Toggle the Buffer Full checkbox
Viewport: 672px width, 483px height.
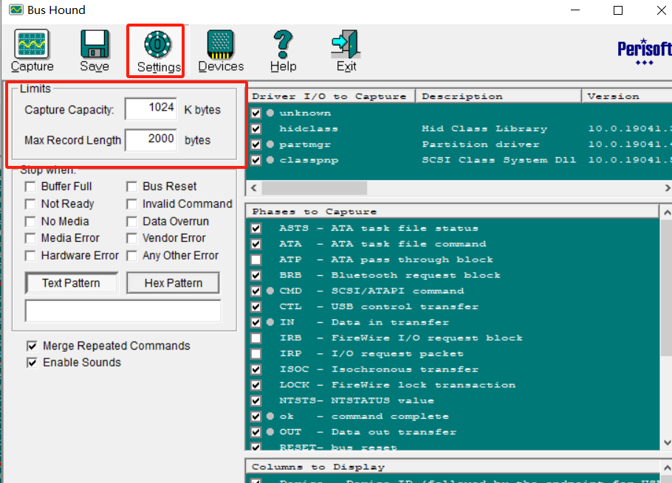click(30, 187)
